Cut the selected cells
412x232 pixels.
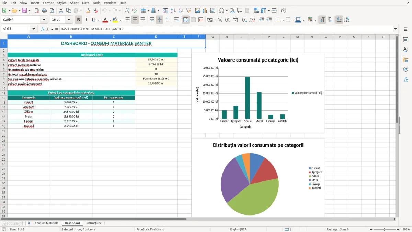point(61,11)
